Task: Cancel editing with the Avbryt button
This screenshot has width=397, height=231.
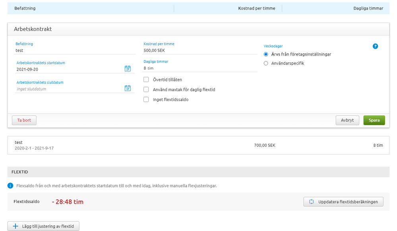Action: [x=347, y=120]
